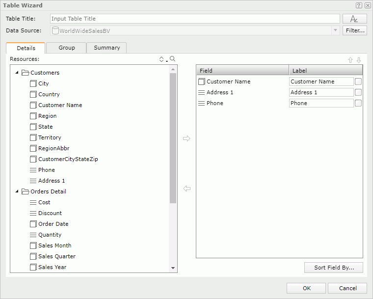Click the sort resources icon
The width and height of the screenshot is (373, 299).
point(162,59)
